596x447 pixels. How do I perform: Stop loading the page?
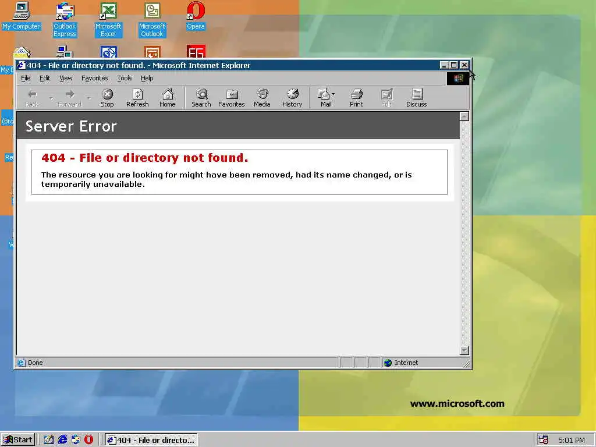(x=107, y=98)
